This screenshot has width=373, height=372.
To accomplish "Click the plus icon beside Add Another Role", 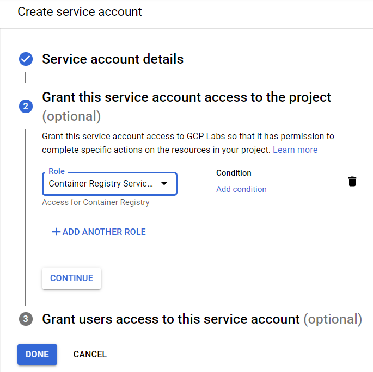I will pos(56,232).
